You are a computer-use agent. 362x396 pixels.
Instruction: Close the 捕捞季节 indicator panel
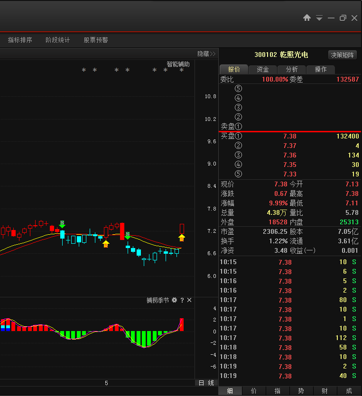[189, 300]
